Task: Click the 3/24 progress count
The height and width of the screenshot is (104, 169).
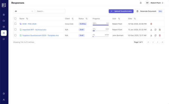Action: 107,29
